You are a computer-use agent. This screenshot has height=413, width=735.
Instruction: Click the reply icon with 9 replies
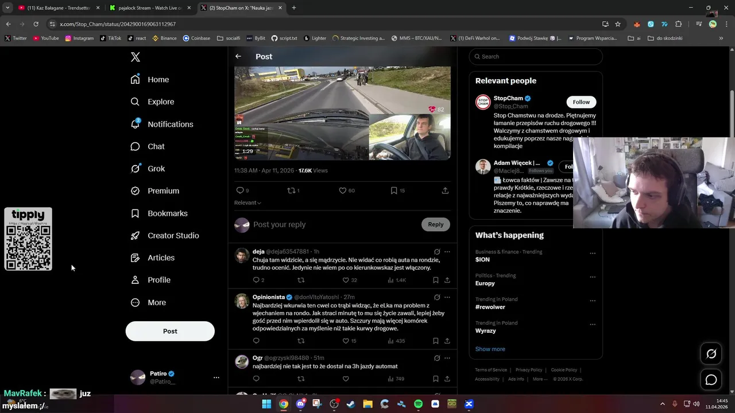242,190
